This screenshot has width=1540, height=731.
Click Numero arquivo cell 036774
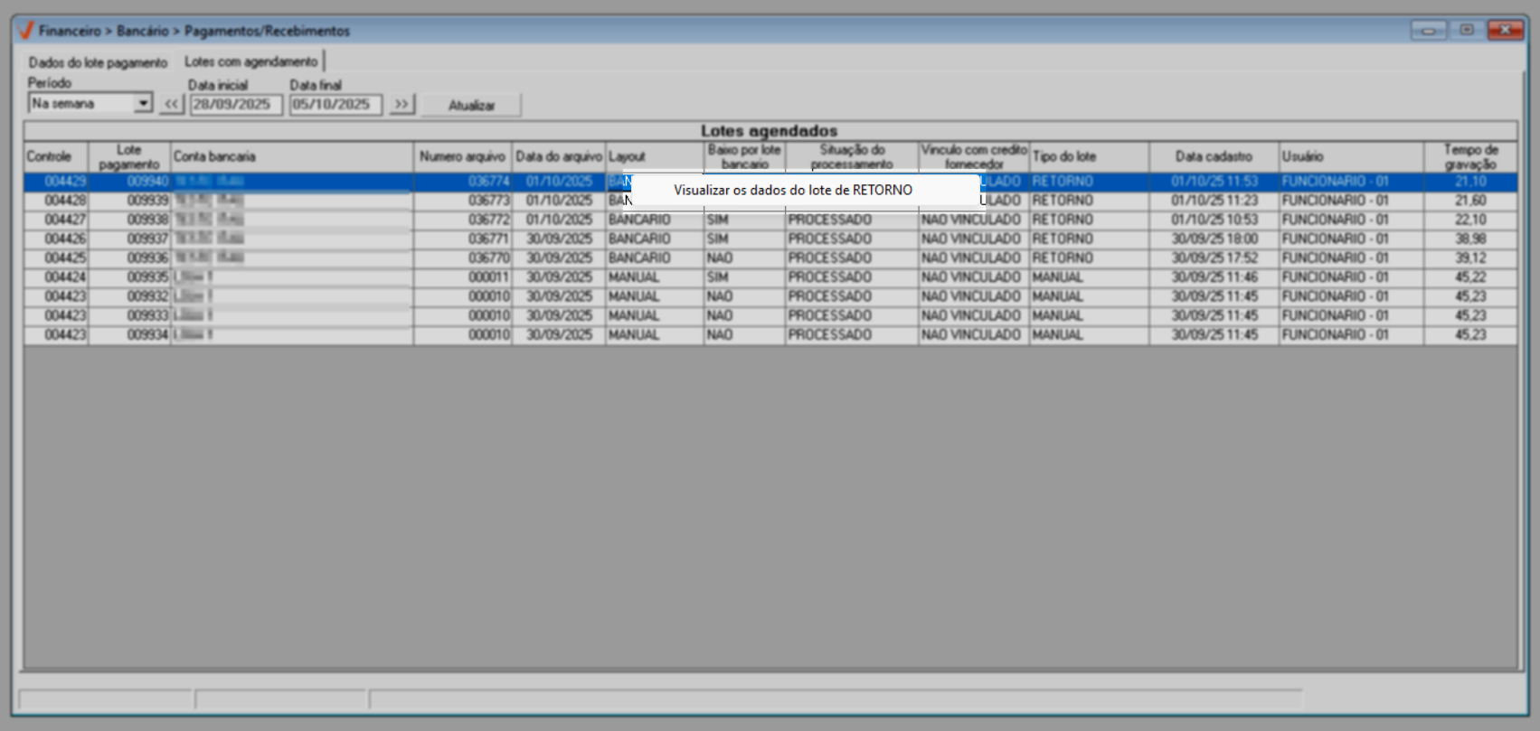(463, 182)
